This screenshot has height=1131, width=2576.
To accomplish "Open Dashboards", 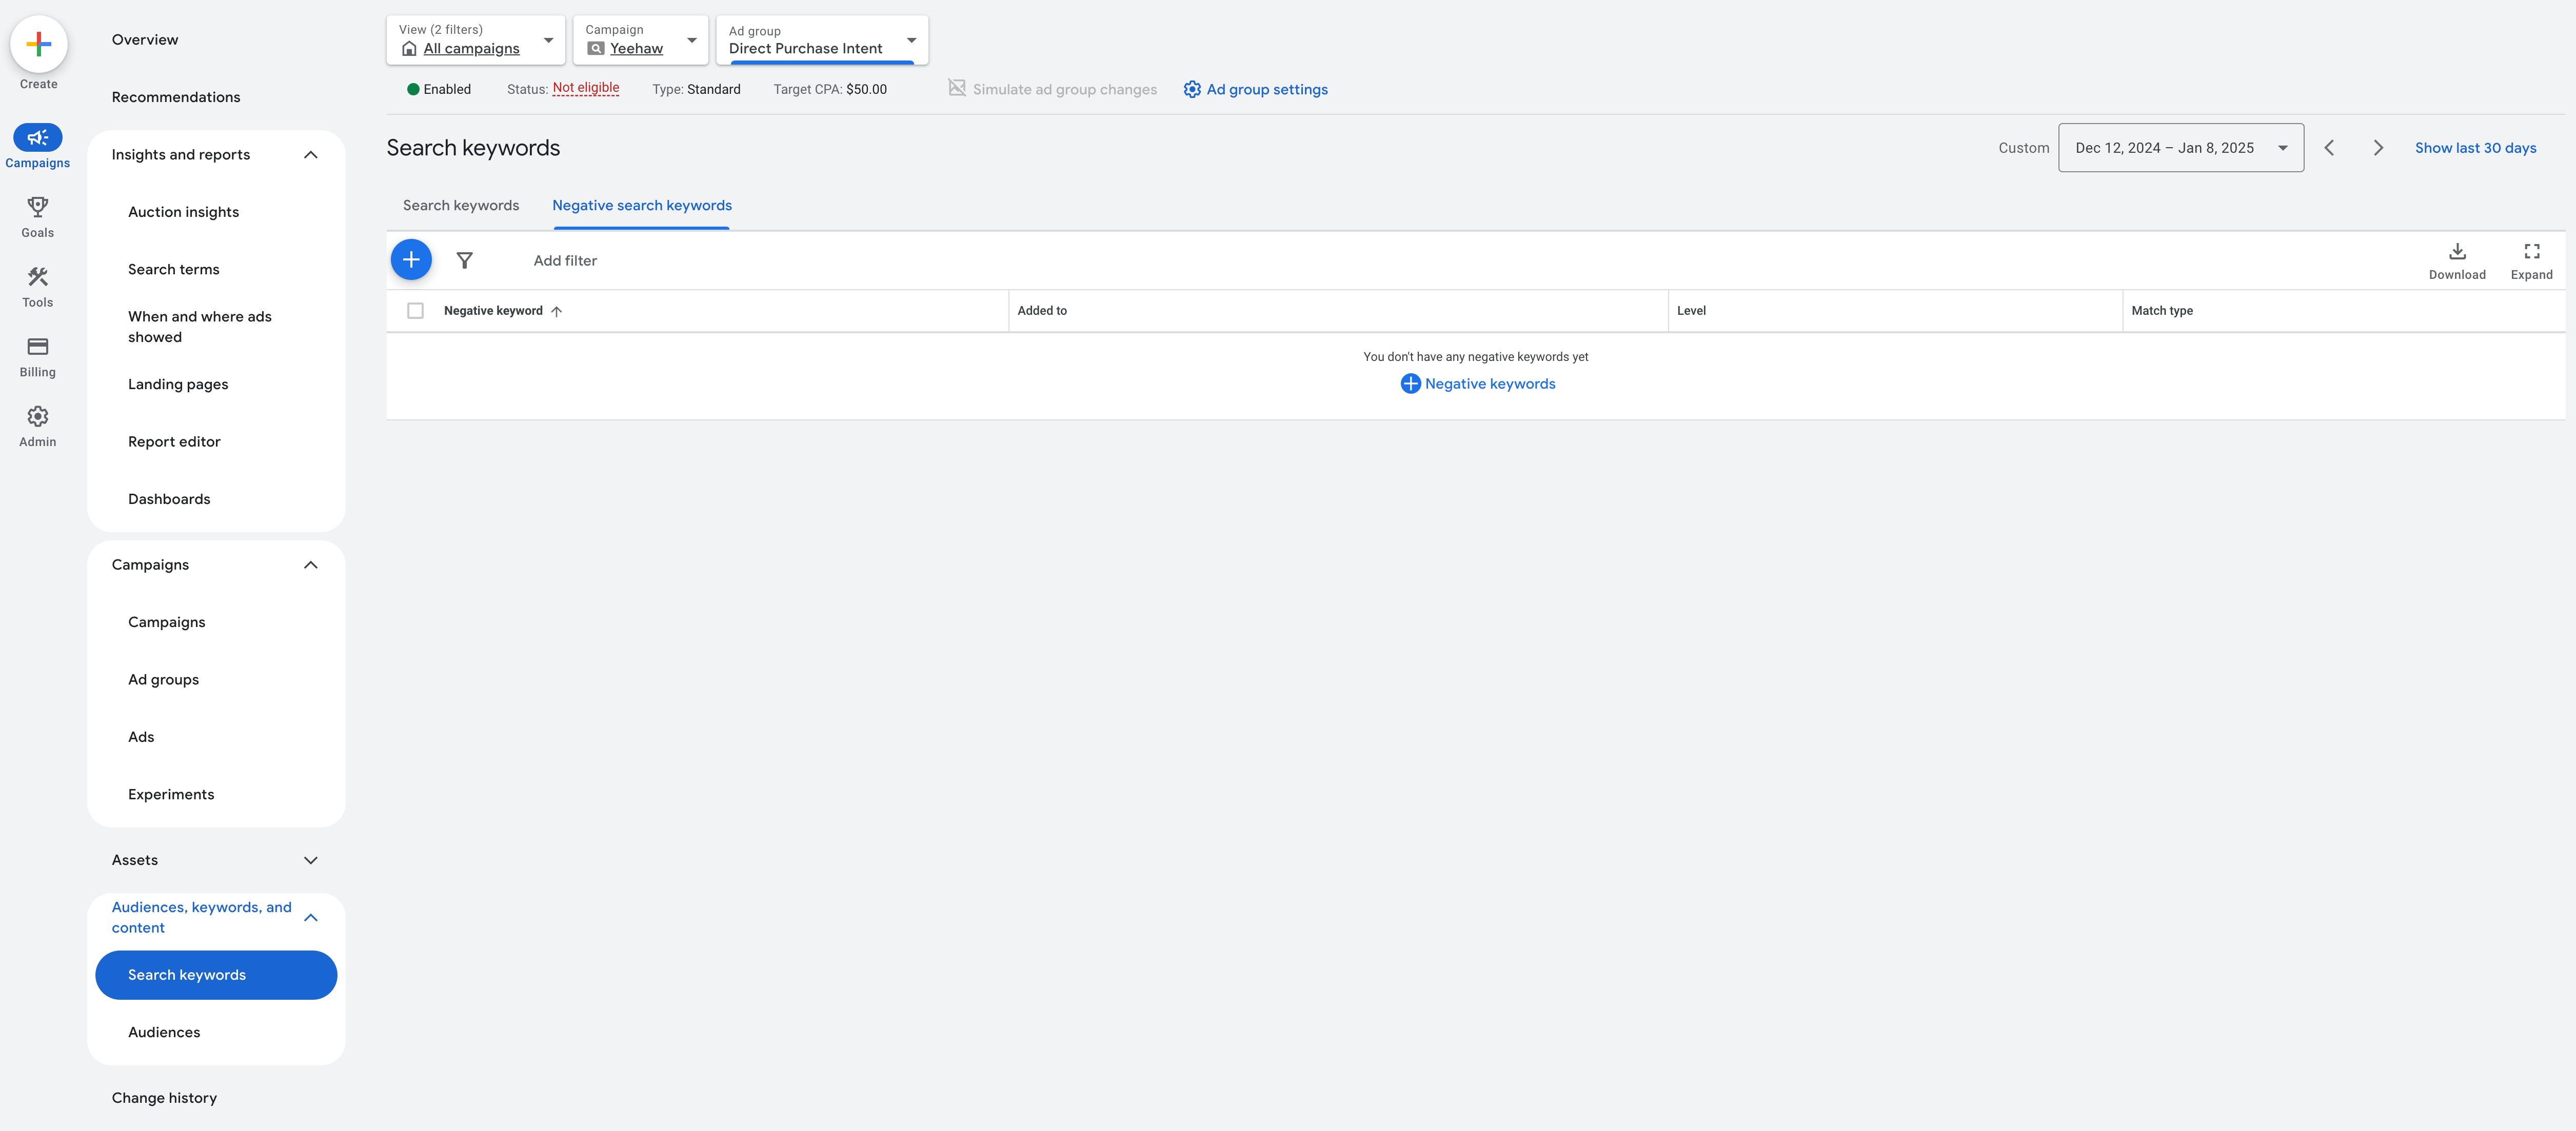I will (169, 499).
